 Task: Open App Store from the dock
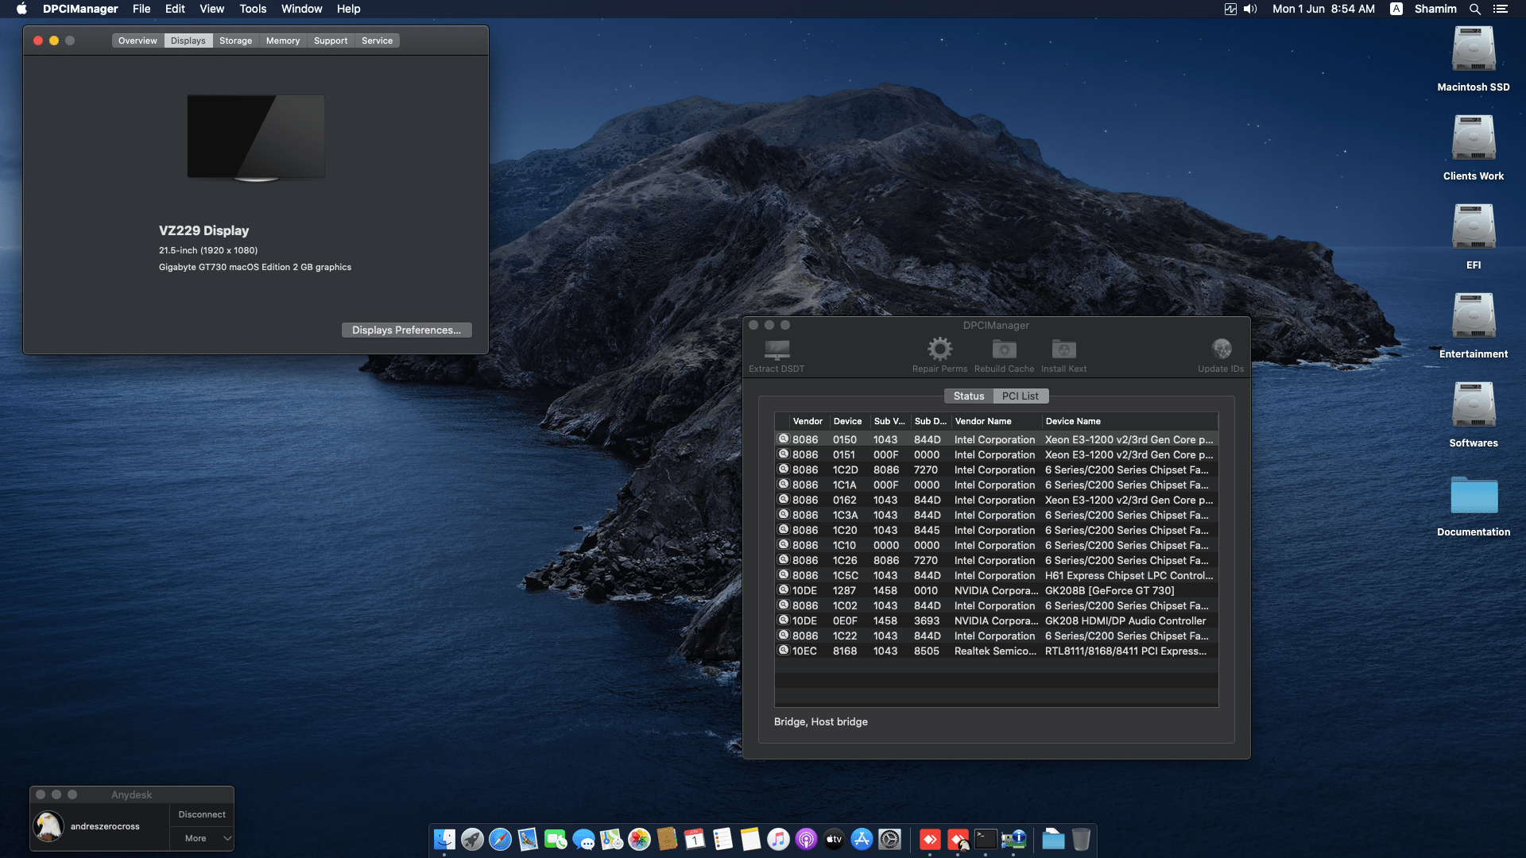pos(862,839)
